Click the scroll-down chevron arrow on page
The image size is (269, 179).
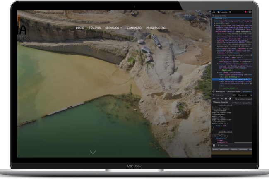tap(93, 152)
